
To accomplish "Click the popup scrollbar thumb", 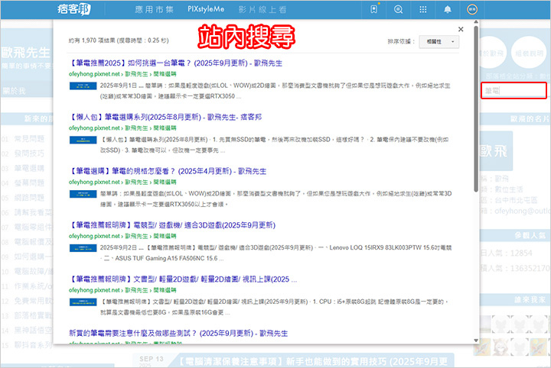I will click(476, 108).
